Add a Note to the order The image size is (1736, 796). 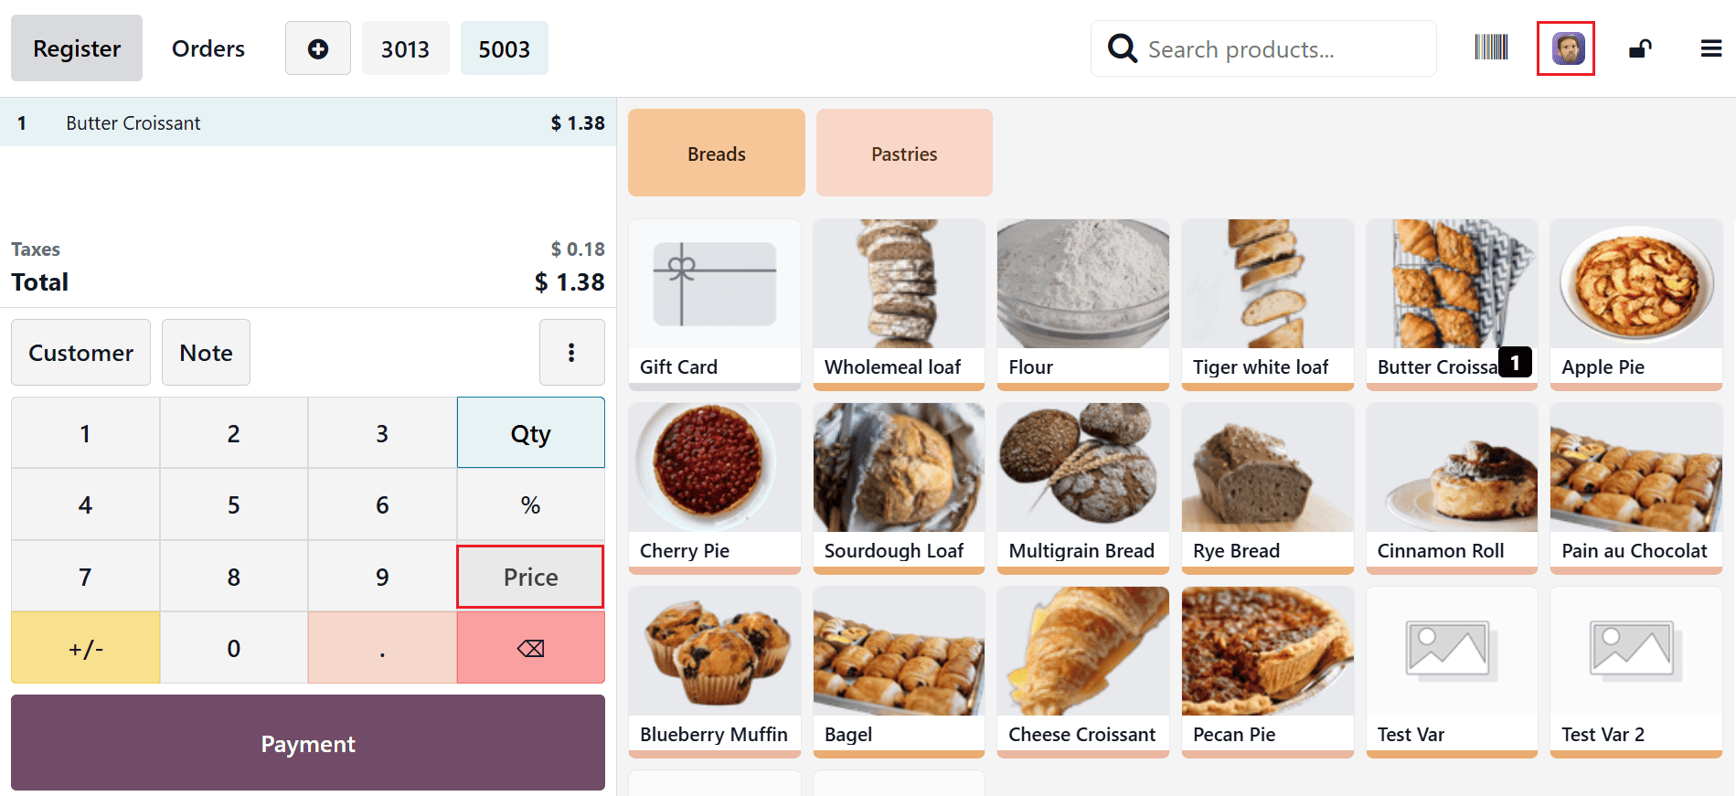(206, 352)
